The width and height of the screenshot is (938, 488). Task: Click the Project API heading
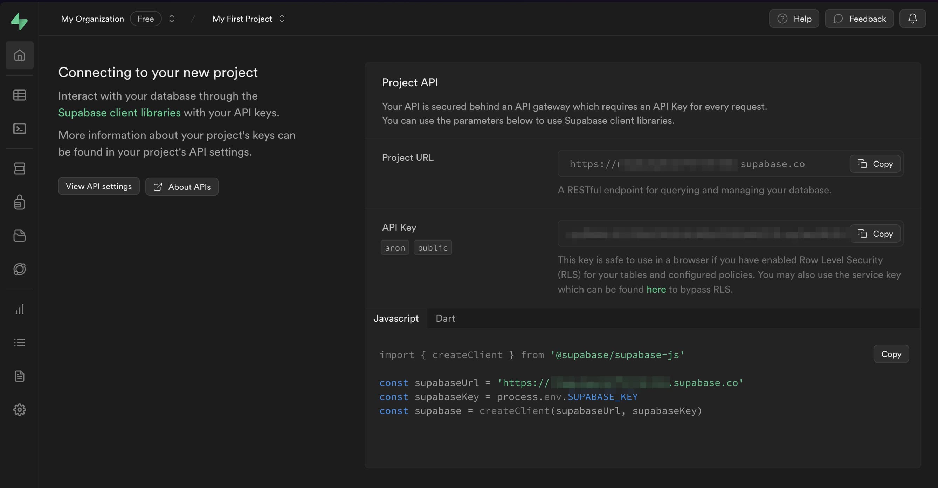[x=410, y=82]
